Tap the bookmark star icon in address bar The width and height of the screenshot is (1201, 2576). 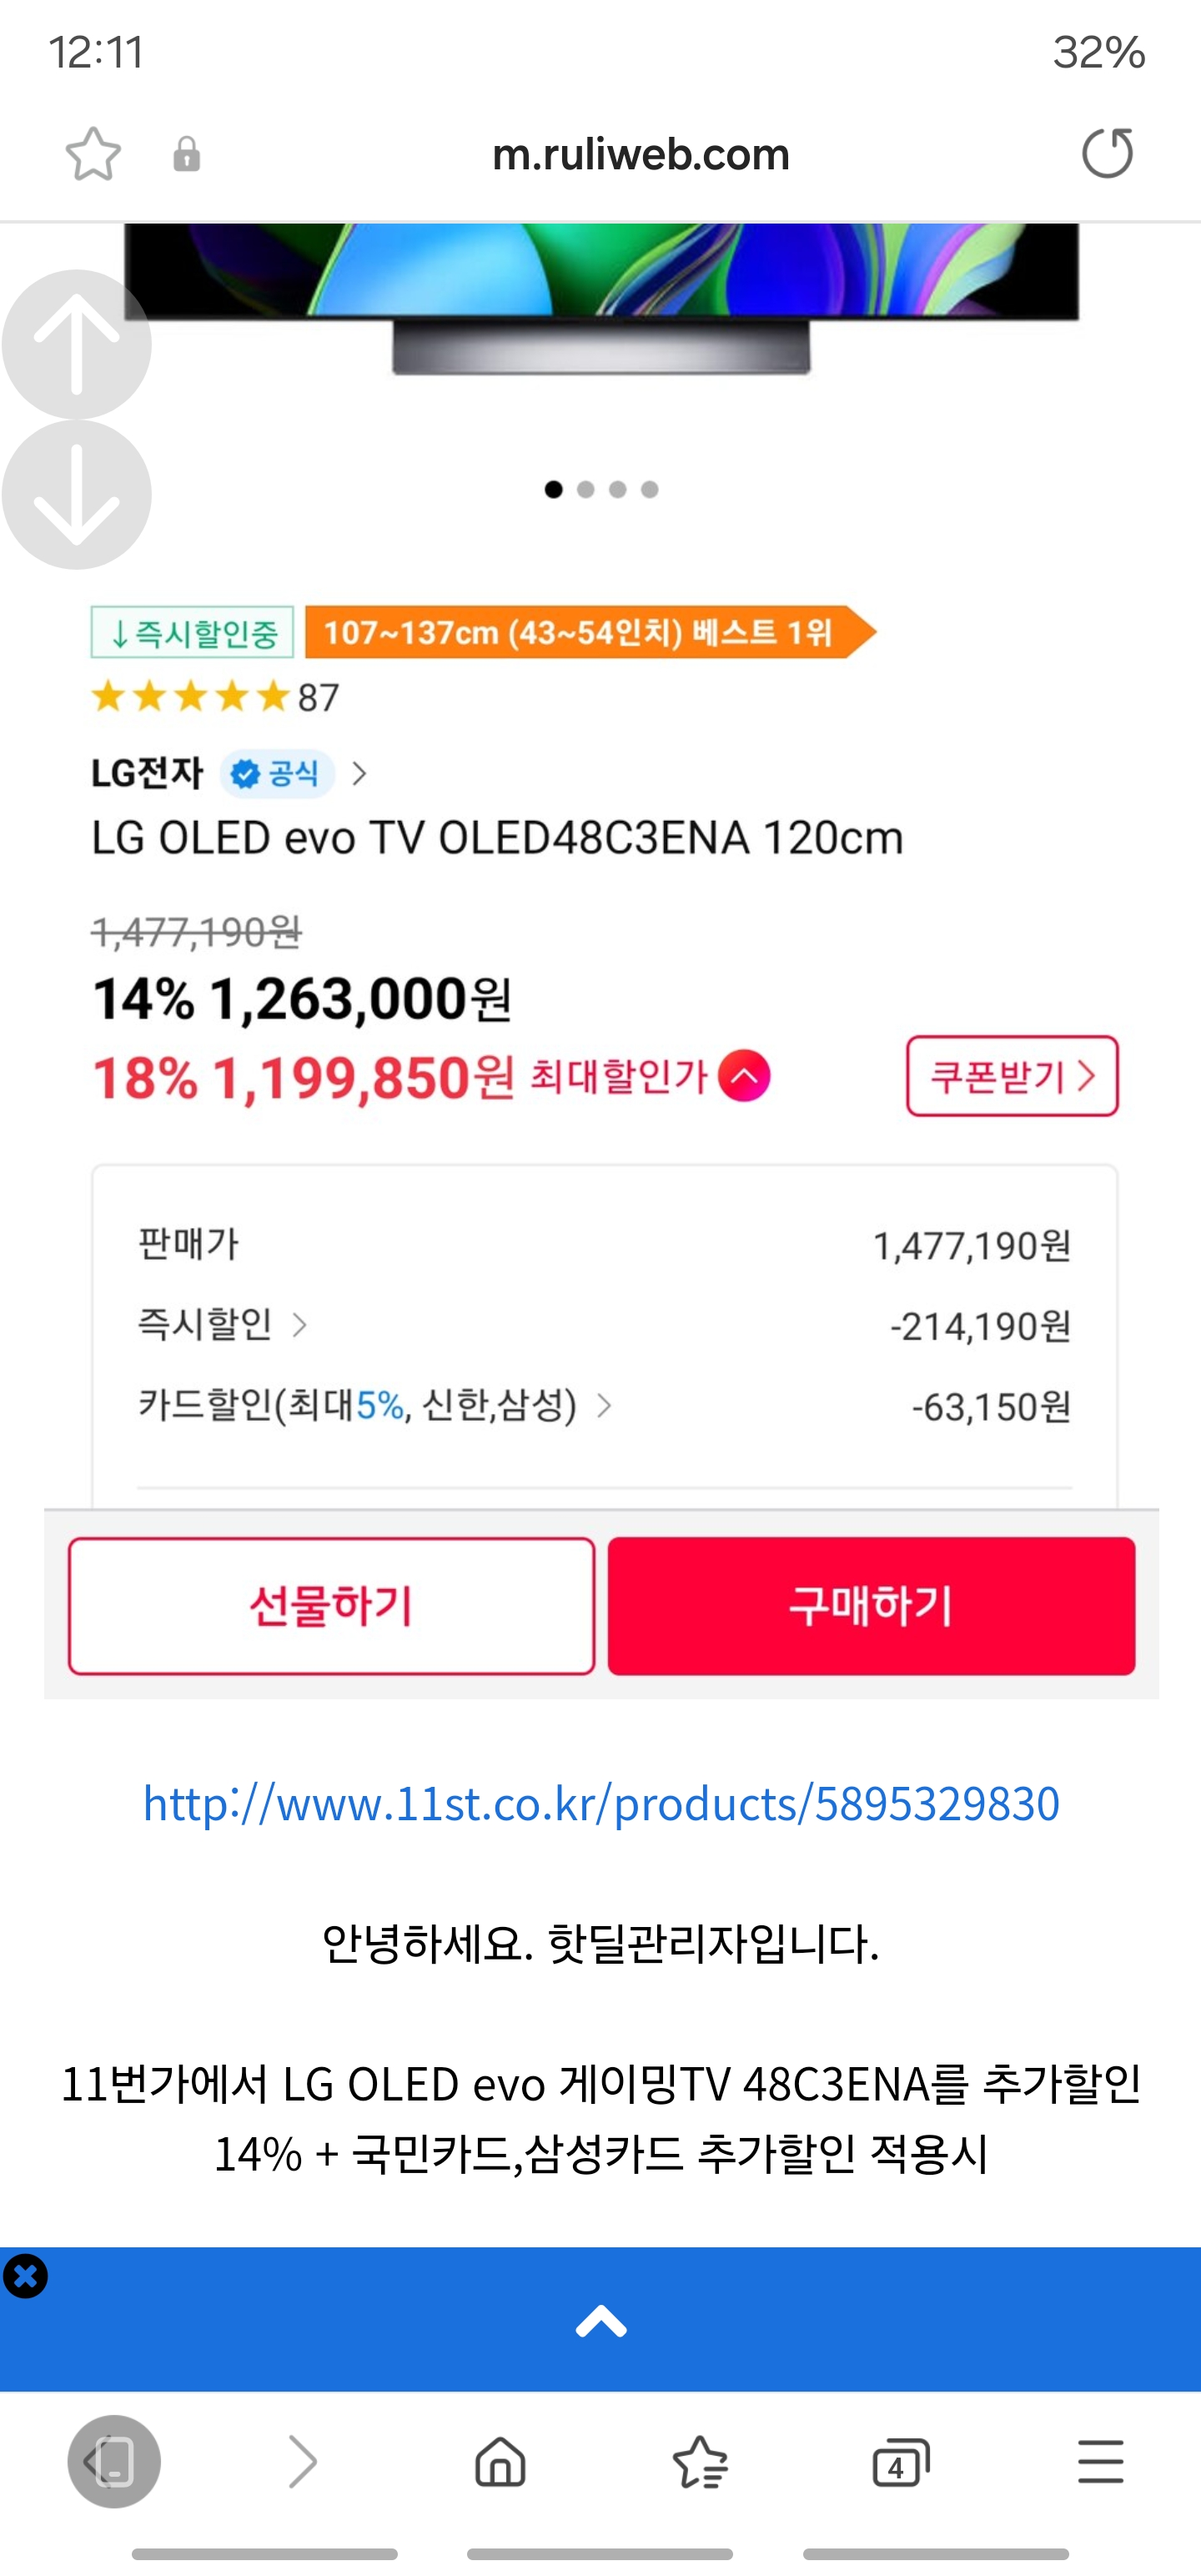tap(93, 154)
